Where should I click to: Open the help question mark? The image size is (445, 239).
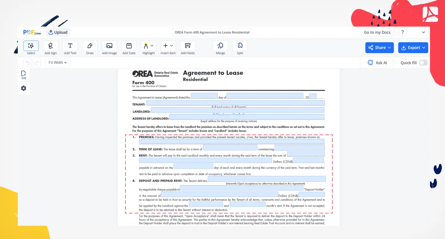click(x=403, y=32)
